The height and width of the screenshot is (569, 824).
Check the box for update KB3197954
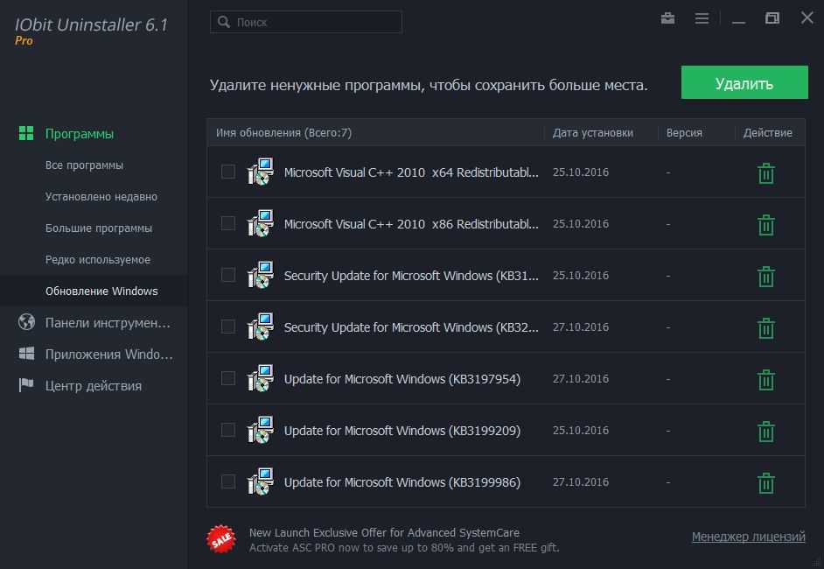point(228,377)
